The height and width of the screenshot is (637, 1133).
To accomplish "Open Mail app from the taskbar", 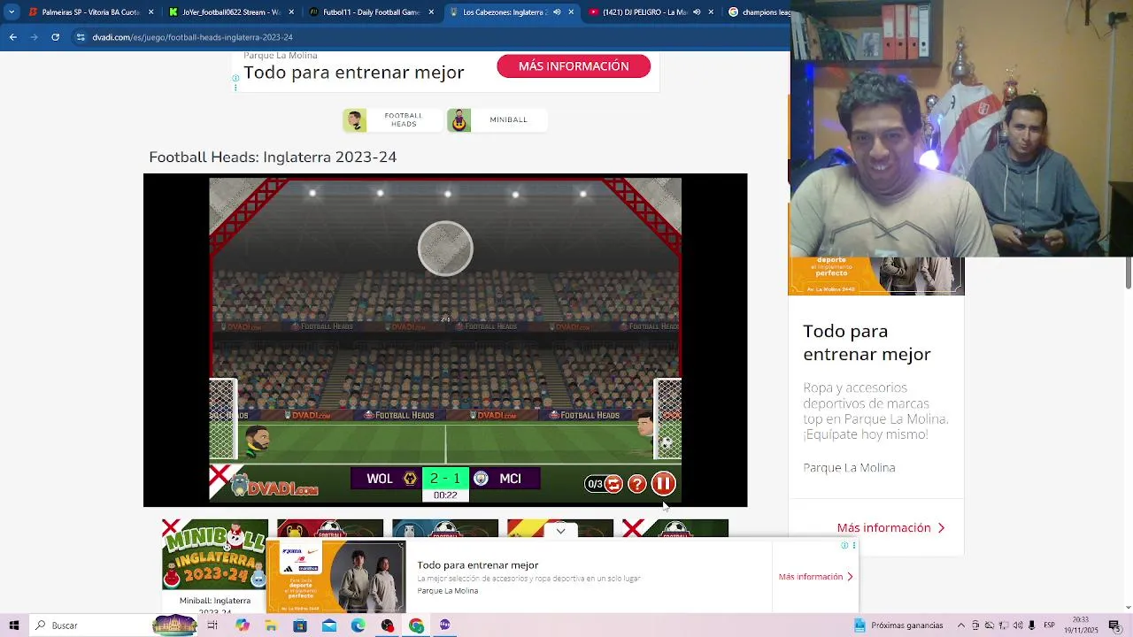I will pyautogui.click(x=329, y=625).
